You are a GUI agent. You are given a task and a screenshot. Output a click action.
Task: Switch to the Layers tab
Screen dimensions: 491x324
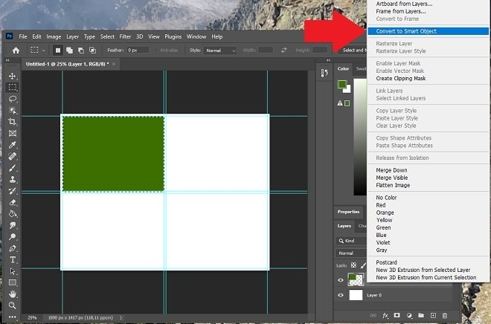(344, 226)
